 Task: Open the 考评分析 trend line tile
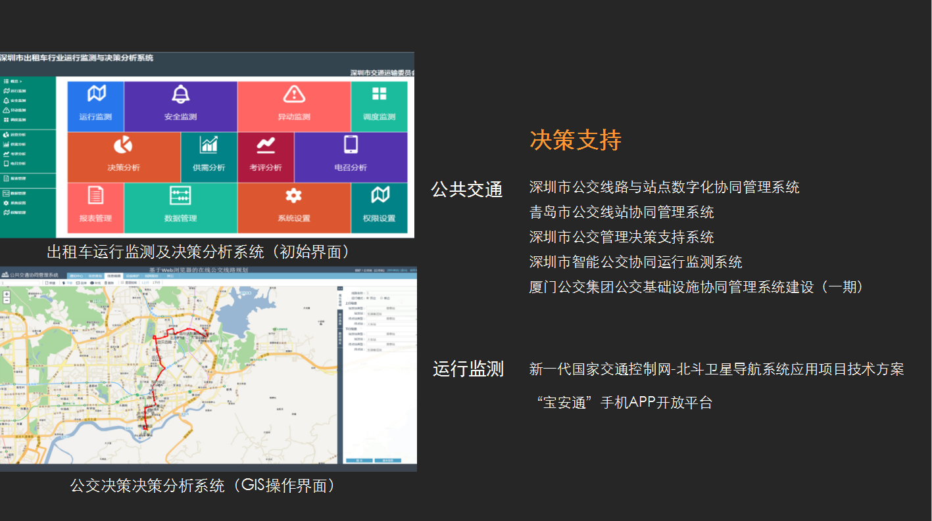coord(266,157)
